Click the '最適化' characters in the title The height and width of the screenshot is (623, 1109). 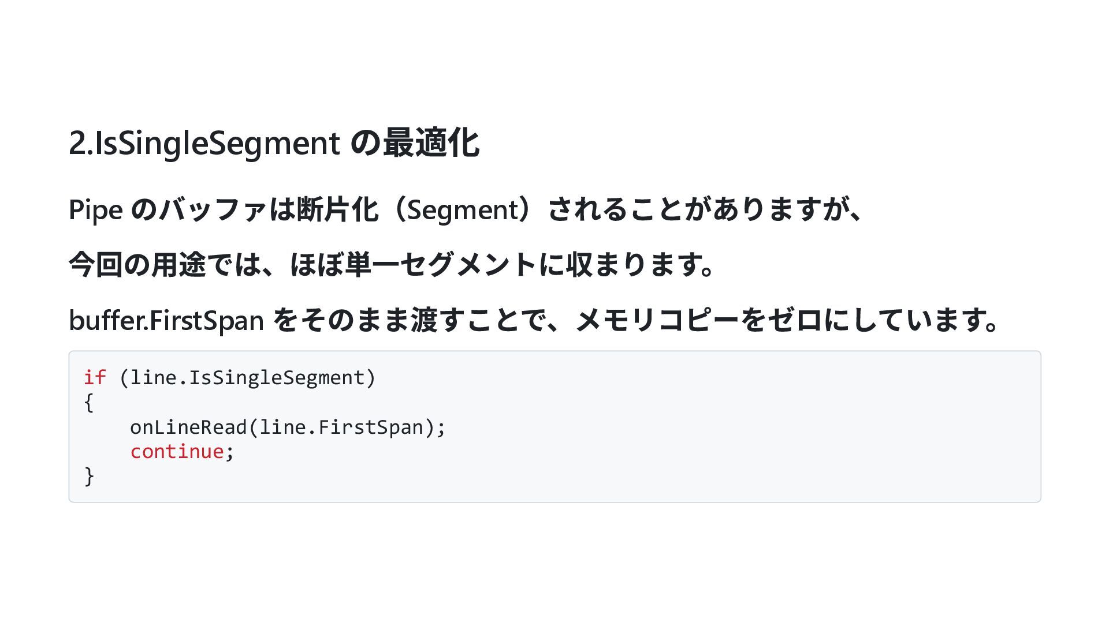point(430,143)
